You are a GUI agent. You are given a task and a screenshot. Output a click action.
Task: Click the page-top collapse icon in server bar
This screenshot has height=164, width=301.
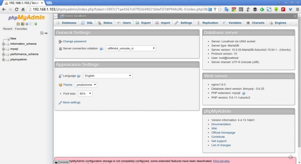295,16
